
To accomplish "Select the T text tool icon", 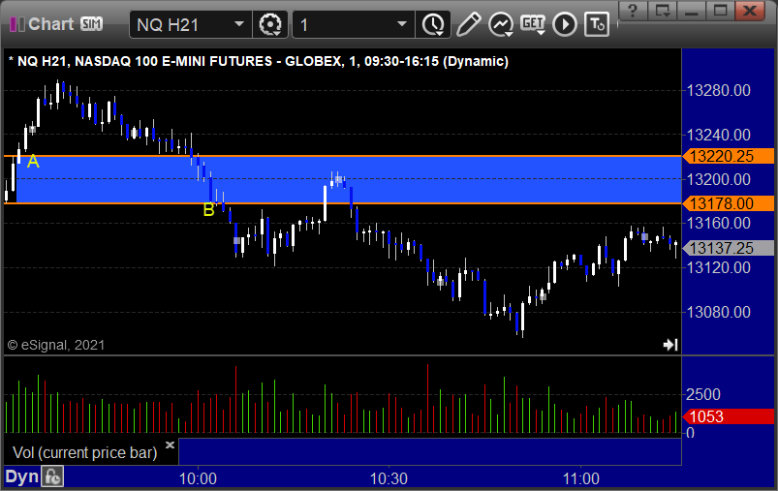I will point(597,24).
